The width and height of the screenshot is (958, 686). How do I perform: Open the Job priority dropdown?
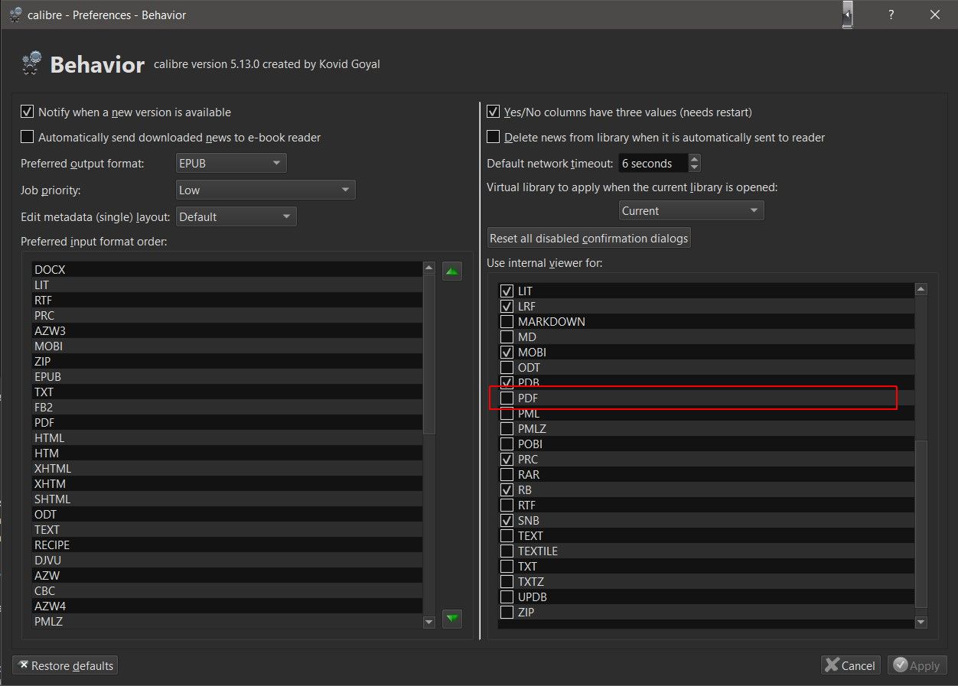265,190
